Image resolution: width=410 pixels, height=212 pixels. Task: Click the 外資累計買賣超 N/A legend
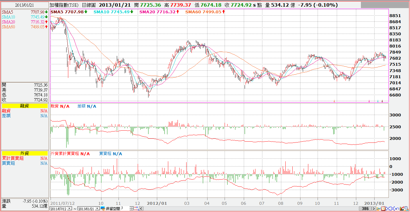(70, 154)
